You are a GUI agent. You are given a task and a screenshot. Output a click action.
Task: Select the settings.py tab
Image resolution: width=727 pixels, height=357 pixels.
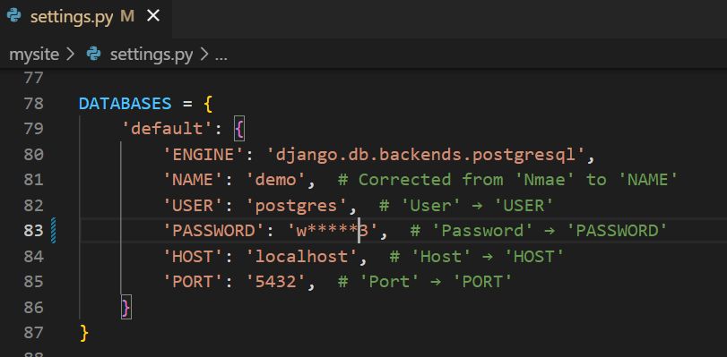click(x=86, y=17)
